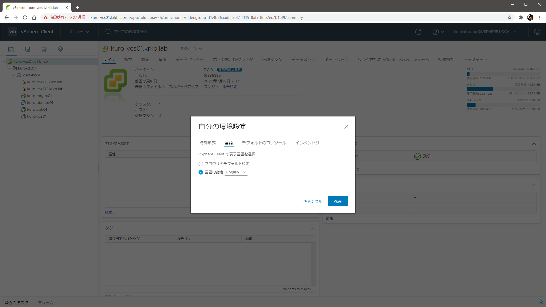
Task: Open the Administrator@VSPHERE.LOCAL user menu
Action: pyautogui.click(x=485, y=32)
